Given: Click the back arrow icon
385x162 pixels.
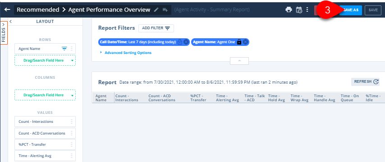Looking at the screenshot, I should (x=7, y=10).
